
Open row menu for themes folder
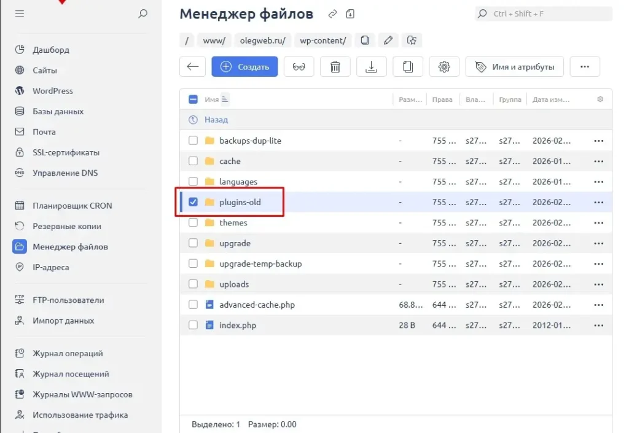pyautogui.click(x=598, y=222)
